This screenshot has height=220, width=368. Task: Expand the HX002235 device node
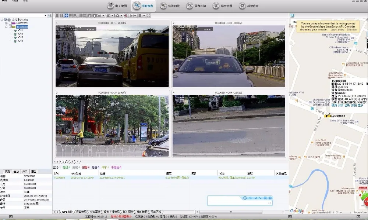coord(6,23)
